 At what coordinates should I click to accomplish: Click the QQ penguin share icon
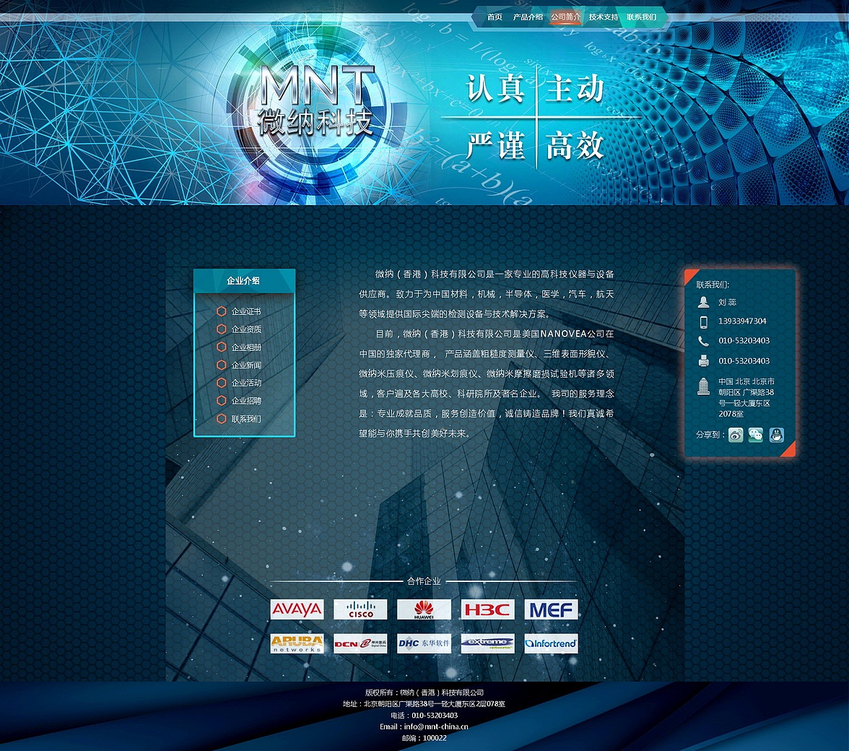tap(775, 435)
